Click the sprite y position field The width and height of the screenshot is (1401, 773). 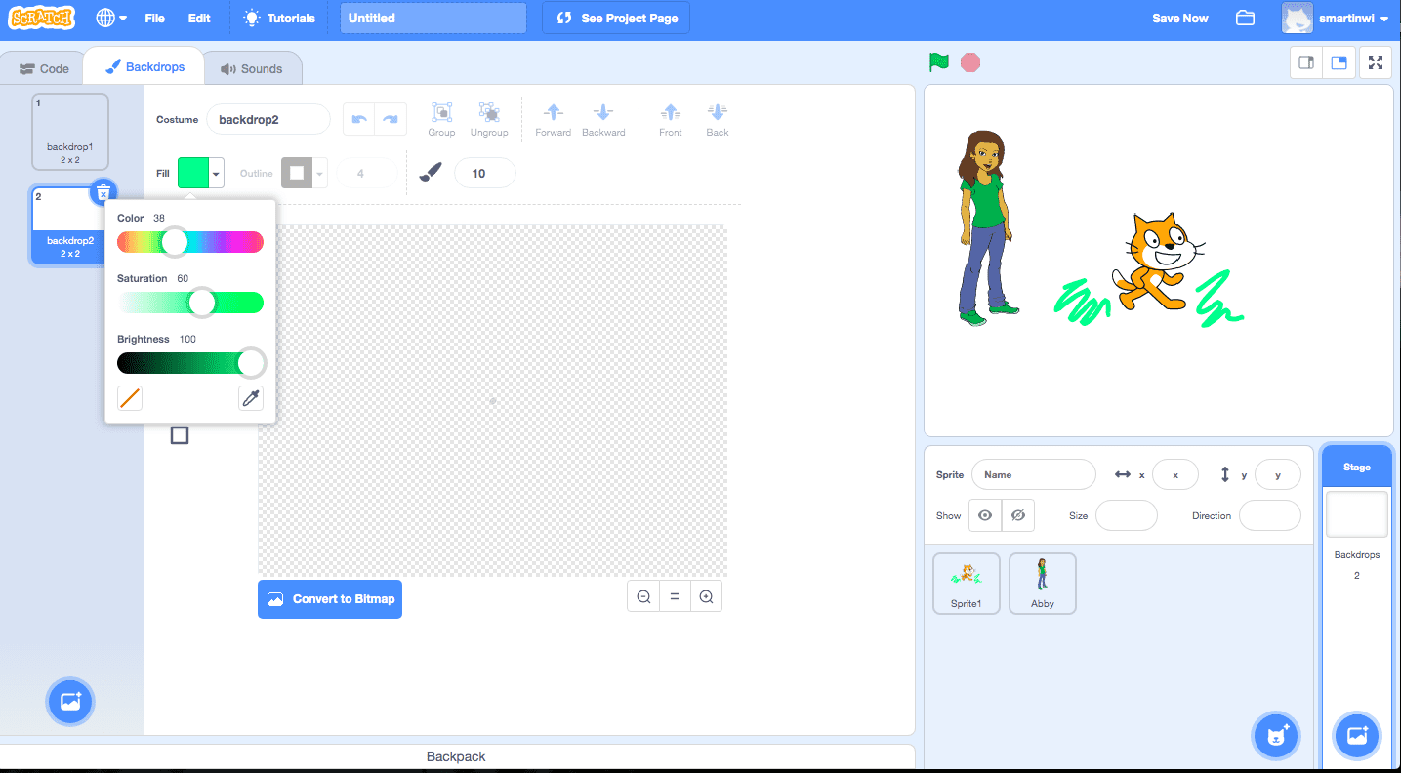point(1278,474)
